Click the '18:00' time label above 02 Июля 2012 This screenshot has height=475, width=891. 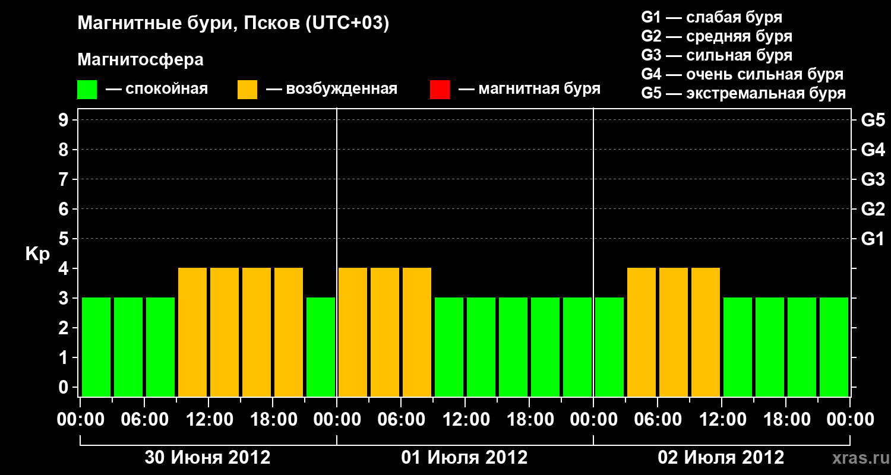786,420
